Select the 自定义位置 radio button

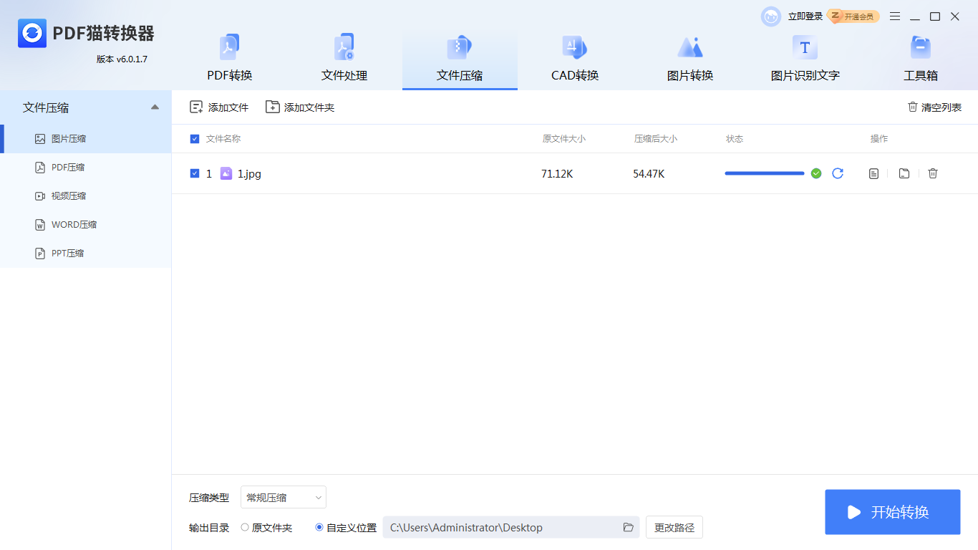pyautogui.click(x=319, y=527)
